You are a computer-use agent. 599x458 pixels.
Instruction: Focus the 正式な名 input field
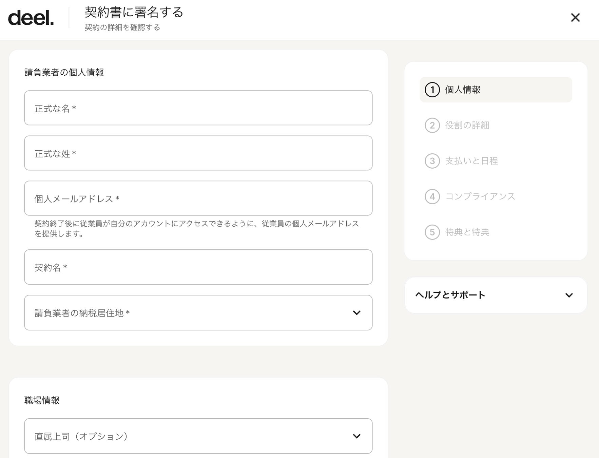(198, 108)
